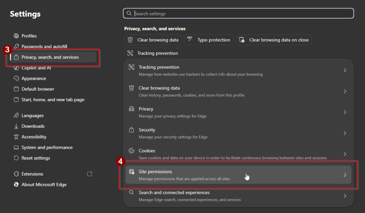Click the Reset settings circular arrow icon

[x=16, y=158]
